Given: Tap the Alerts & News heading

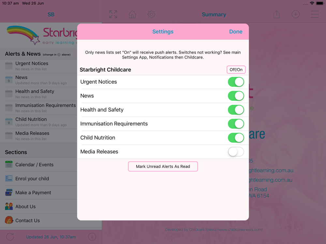Looking at the screenshot, I should pos(23,54).
